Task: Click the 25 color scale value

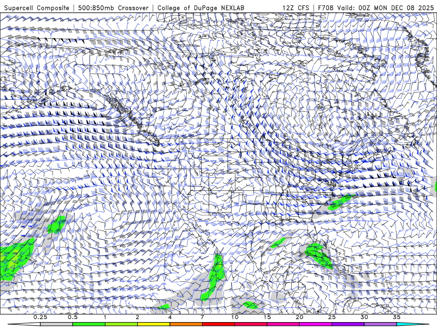Action: [x=332, y=317]
